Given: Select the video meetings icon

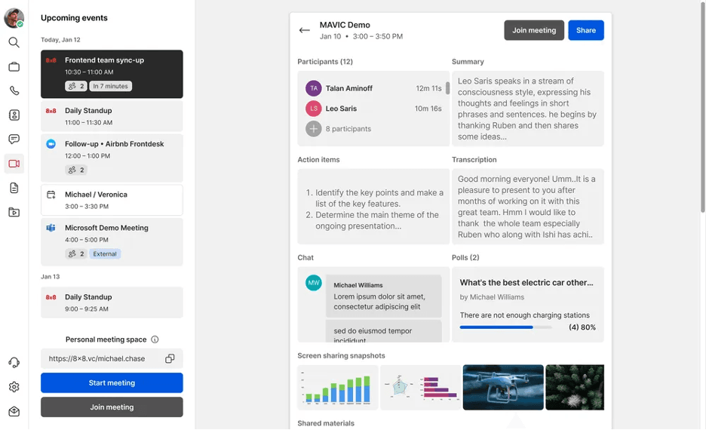Looking at the screenshot, I should (x=14, y=164).
